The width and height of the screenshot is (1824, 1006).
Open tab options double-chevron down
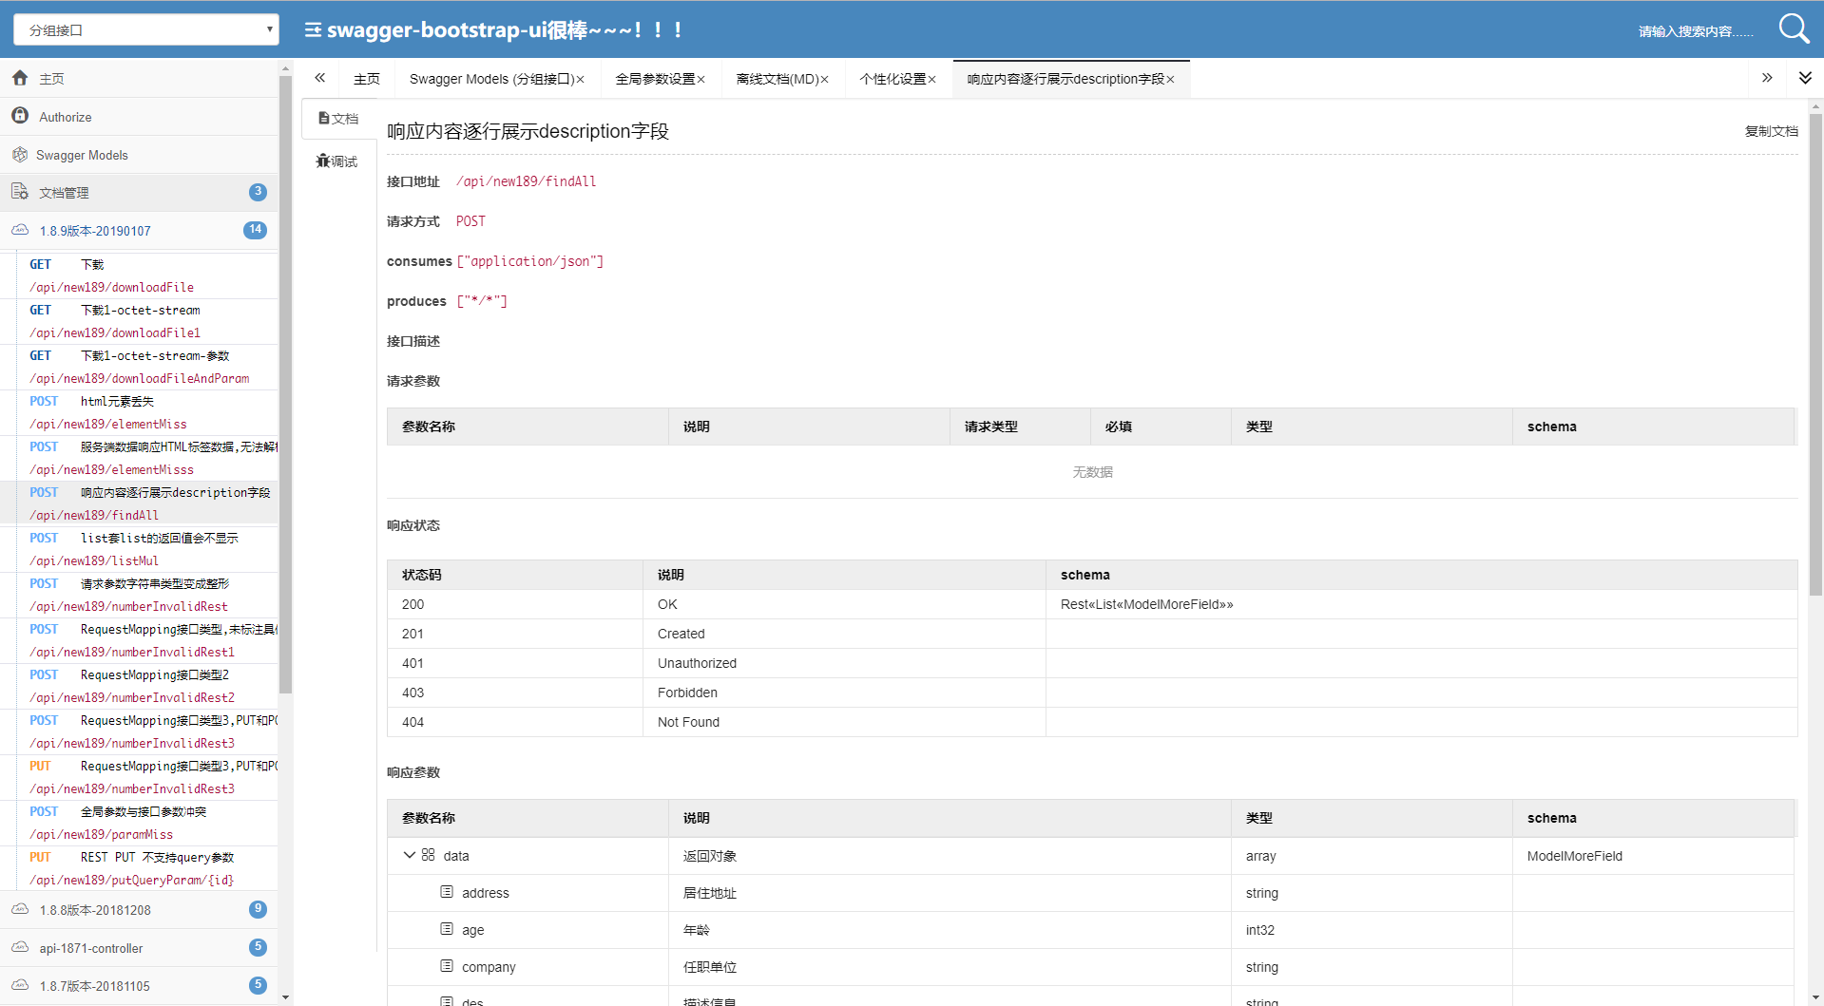(1805, 78)
